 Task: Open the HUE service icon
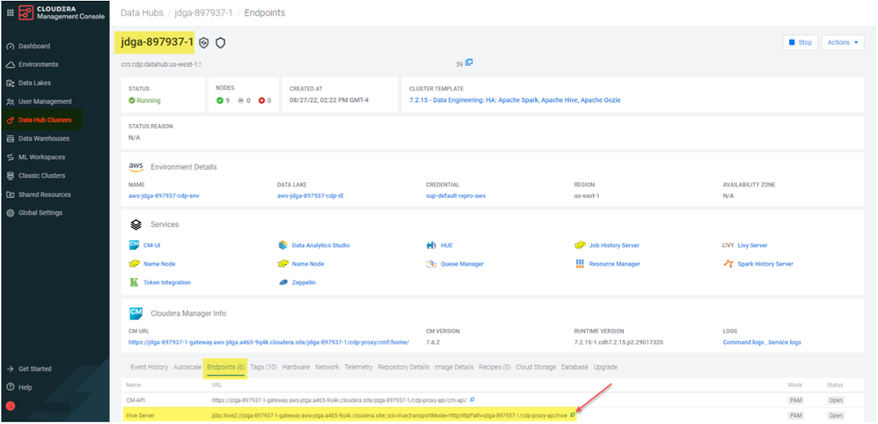tap(431, 245)
